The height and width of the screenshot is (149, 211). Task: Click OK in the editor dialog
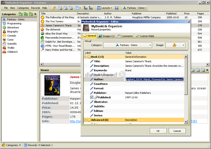158,131
